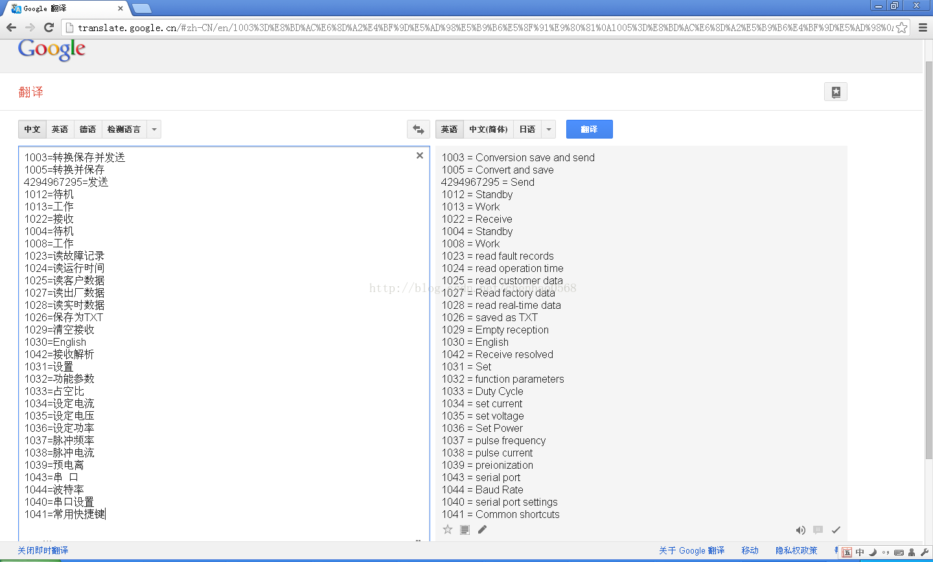Click the browser forward arrow

(x=30, y=27)
